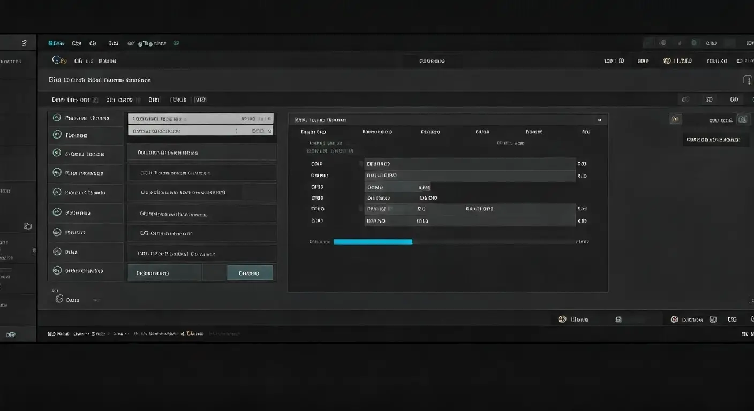Click the folder-like icon midway down the far-left strip
The width and height of the screenshot is (754, 411).
coord(28,226)
